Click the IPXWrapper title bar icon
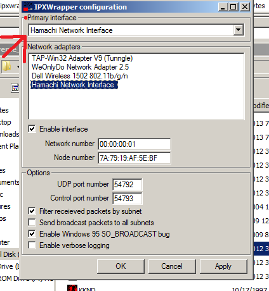Viewport: 269px width, 291px height. tap(28, 7)
